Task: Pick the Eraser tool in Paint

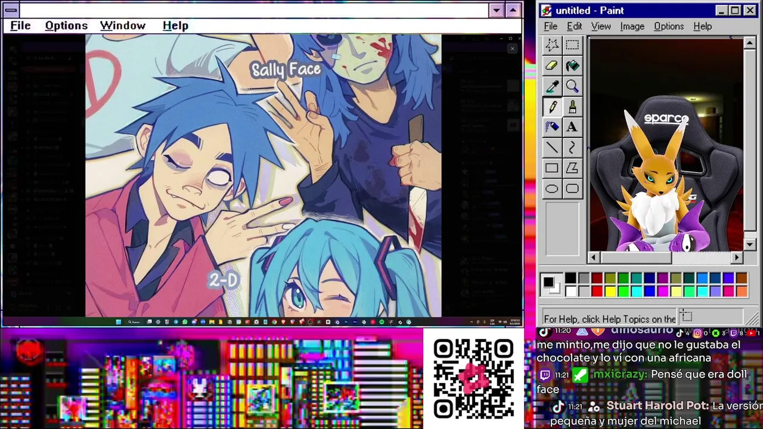Action: (x=552, y=66)
